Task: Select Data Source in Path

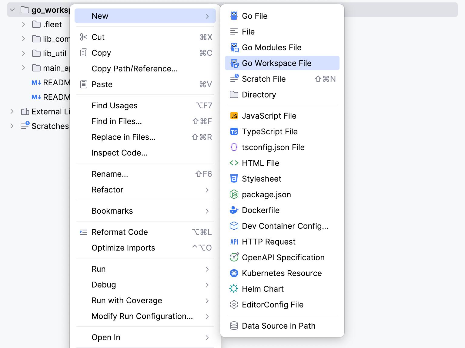Action: pyautogui.click(x=278, y=326)
